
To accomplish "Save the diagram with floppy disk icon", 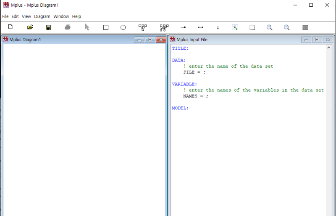I will coord(49,27).
